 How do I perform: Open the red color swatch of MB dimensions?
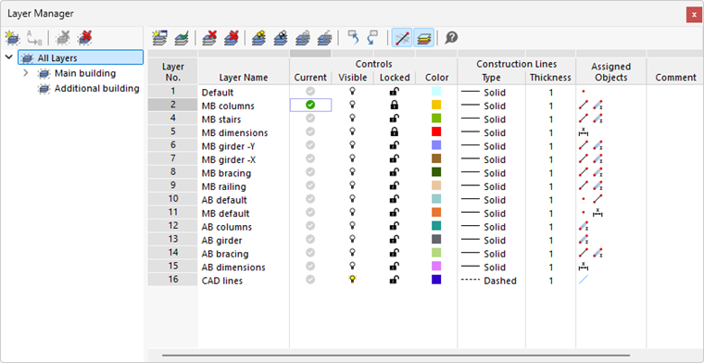coord(435,131)
